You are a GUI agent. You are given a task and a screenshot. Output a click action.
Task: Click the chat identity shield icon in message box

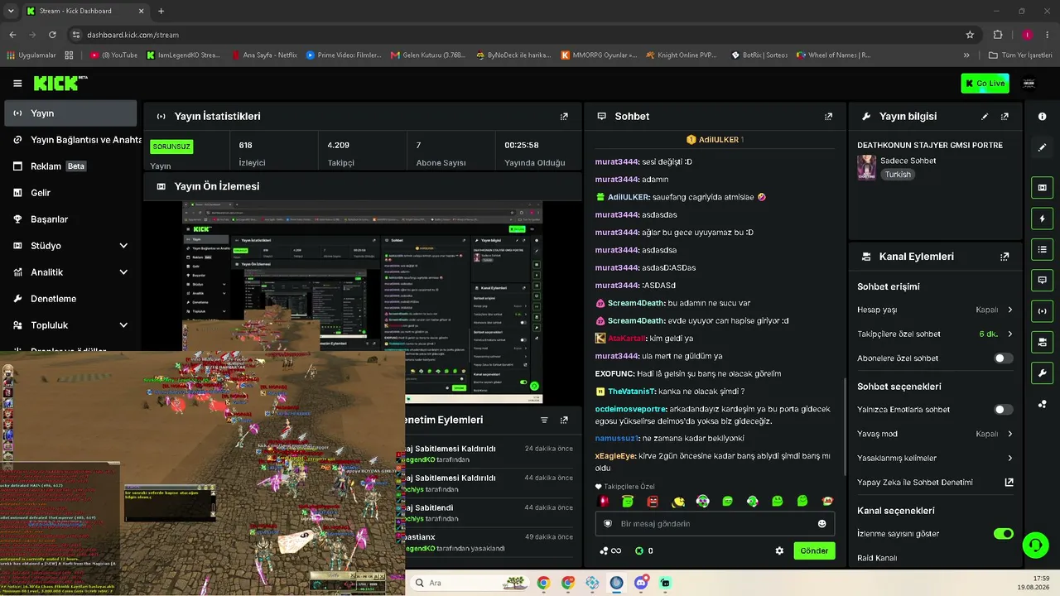click(608, 524)
